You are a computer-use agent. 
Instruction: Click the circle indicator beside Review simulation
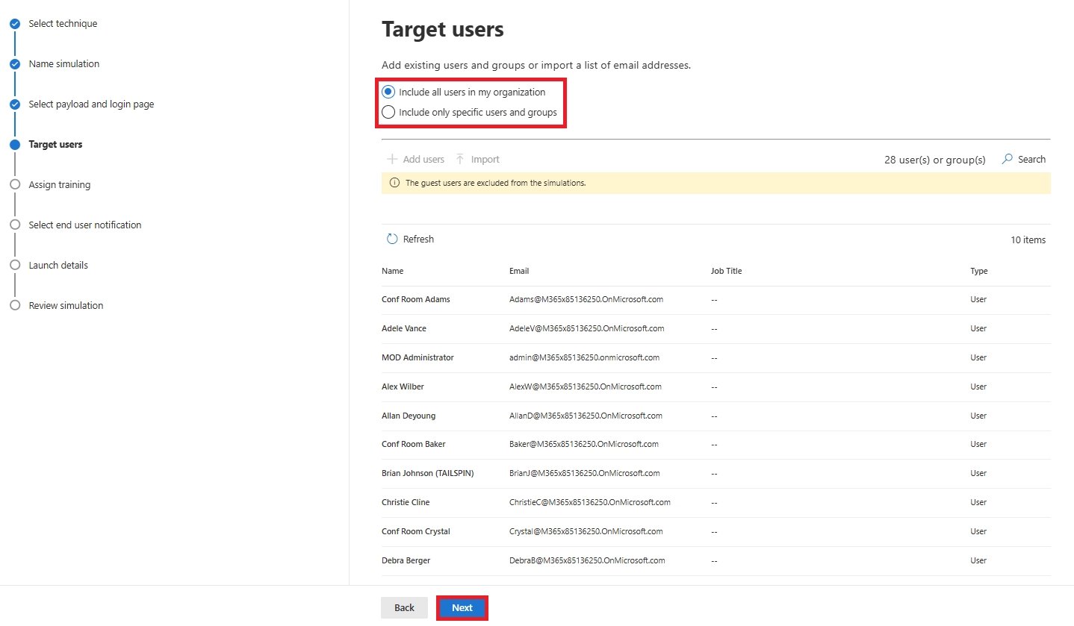pos(15,305)
